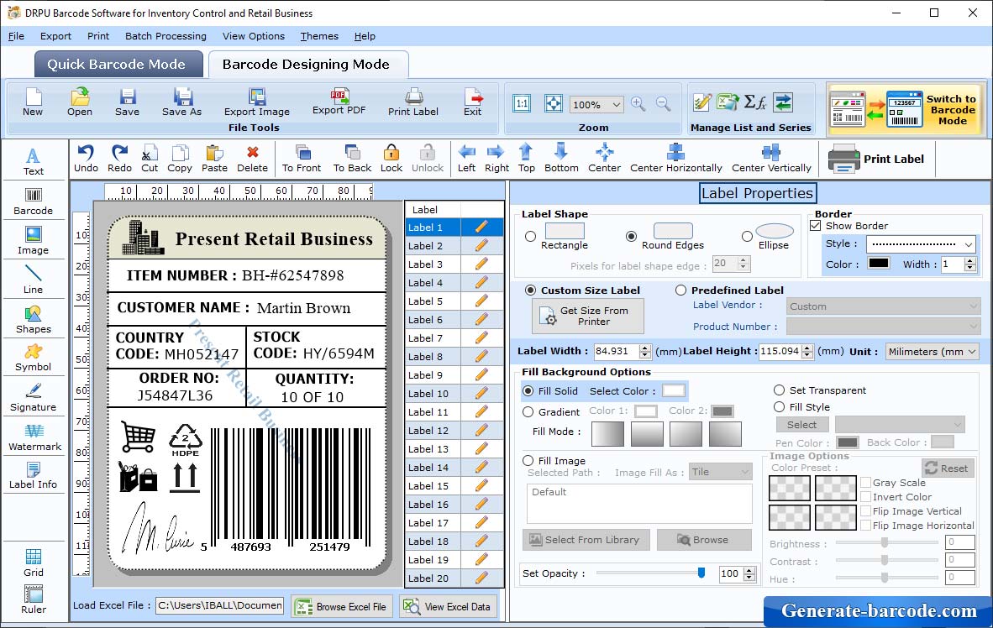Choose the Predefined Label option
Image resolution: width=993 pixels, height=628 pixels.
(680, 290)
